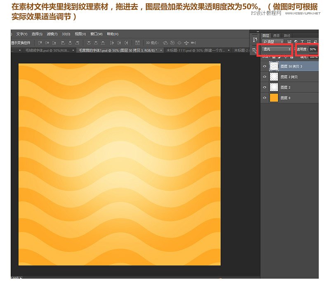Select layer name 图层 2 拷贝

tap(289, 77)
